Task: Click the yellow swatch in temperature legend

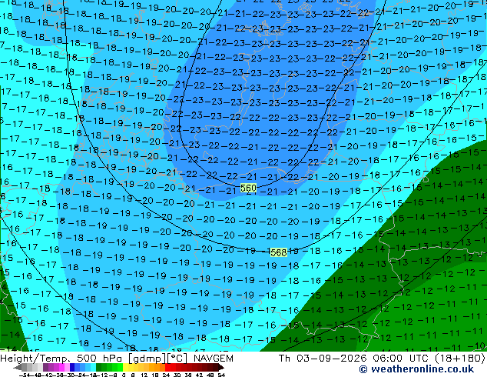Action: pyautogui.click(x=125, y=367)
